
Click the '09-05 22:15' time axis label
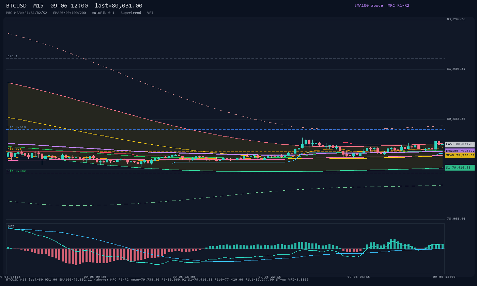pyautogui.click(x=270, y=277)
